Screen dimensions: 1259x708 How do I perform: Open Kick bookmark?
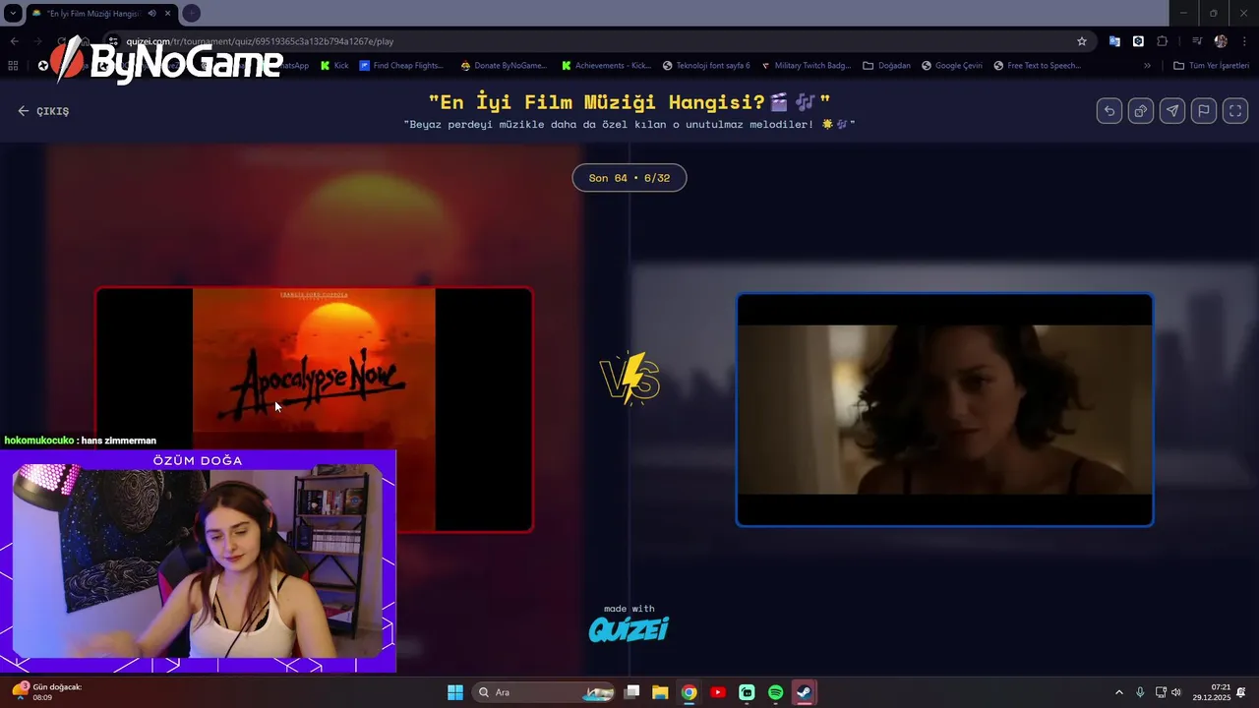334,66
